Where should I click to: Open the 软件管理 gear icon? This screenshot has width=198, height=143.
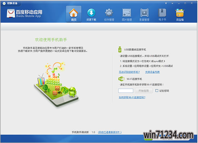point(109,14)
